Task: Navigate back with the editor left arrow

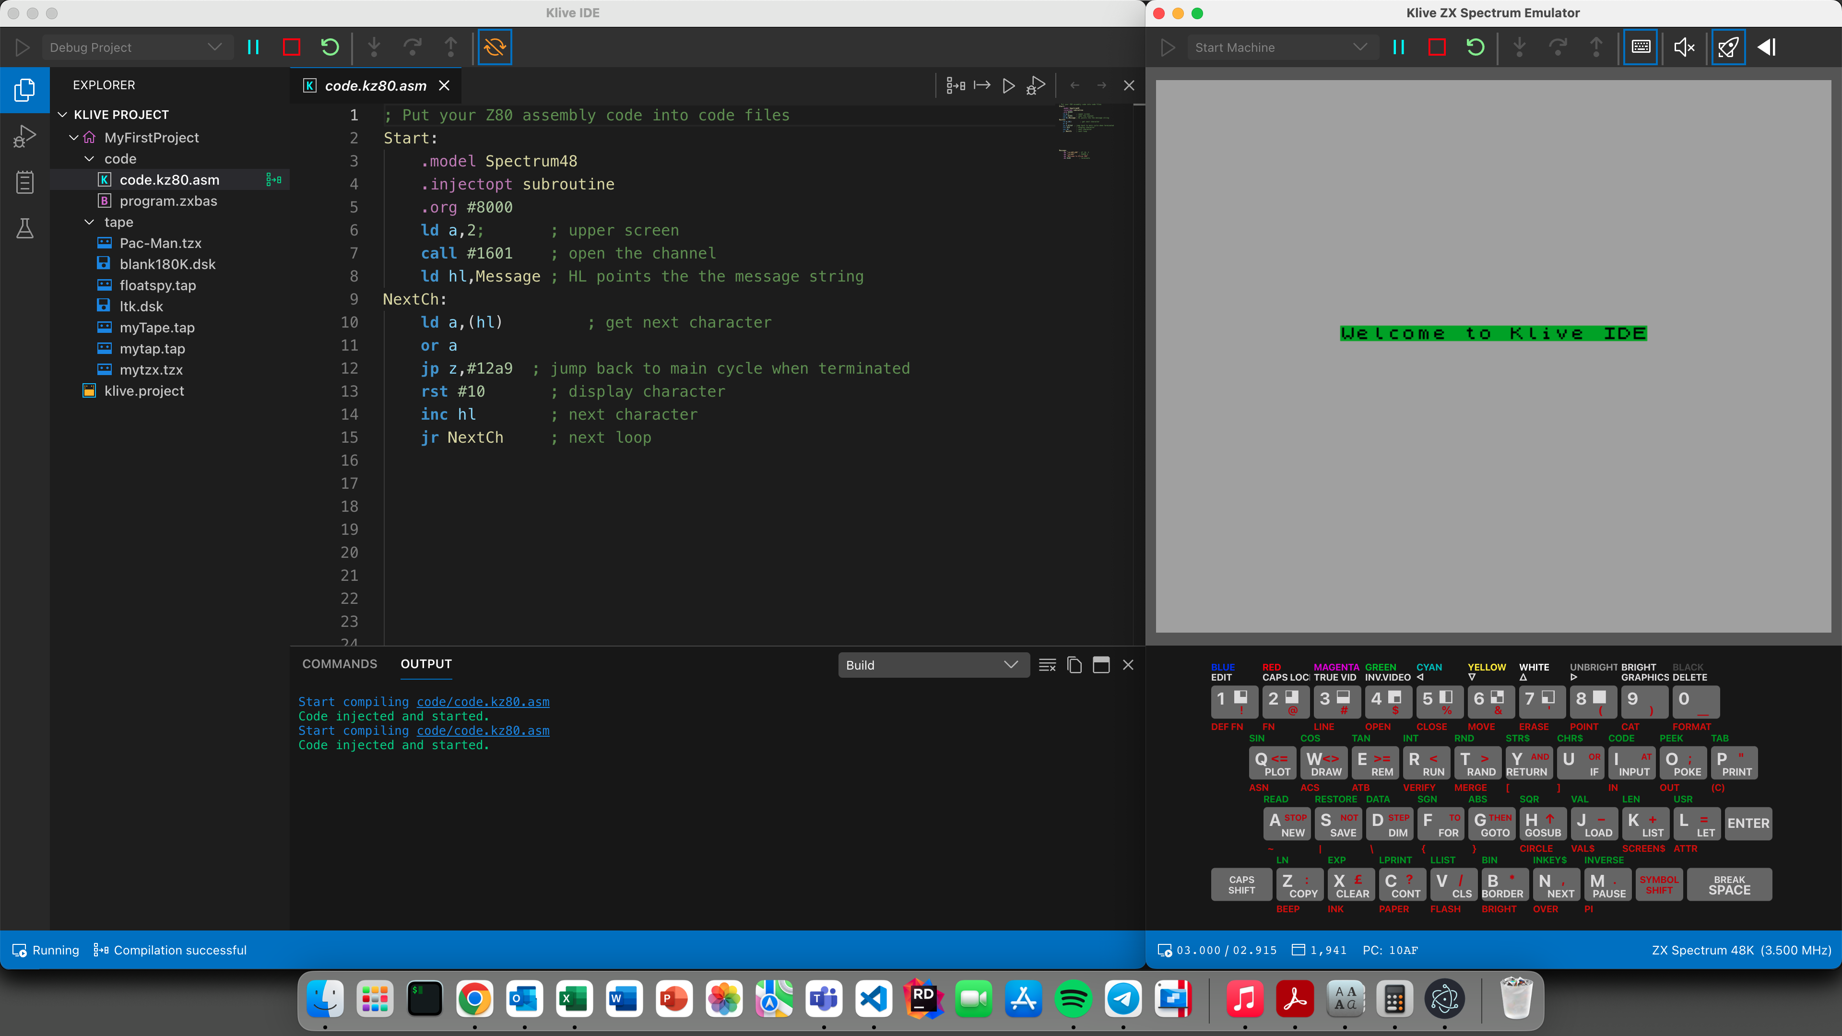Action: coord(1074,86)
